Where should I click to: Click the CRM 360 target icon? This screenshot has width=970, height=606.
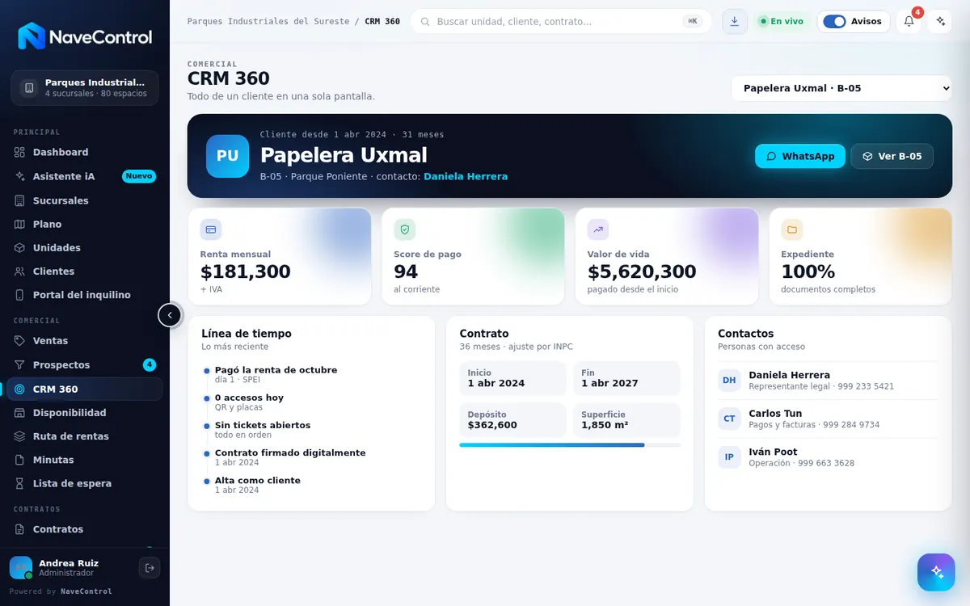[20, 389]
